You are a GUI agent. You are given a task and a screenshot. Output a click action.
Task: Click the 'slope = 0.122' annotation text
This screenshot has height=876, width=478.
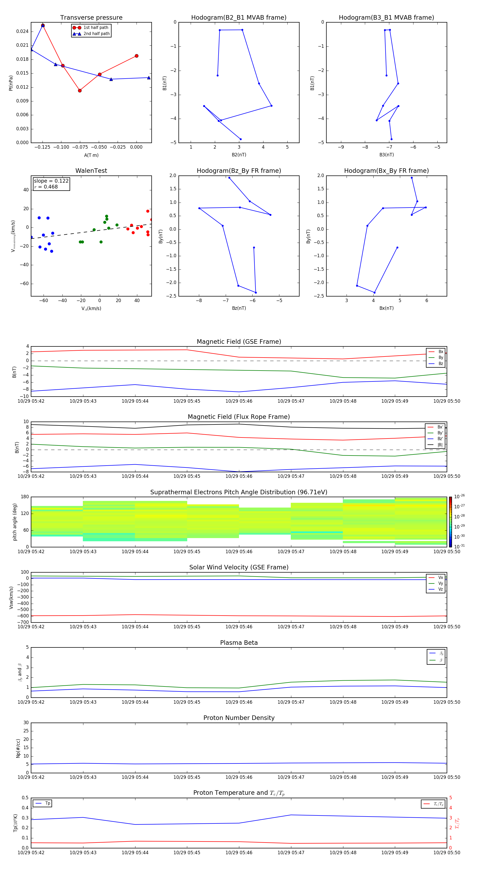(51, 181)
